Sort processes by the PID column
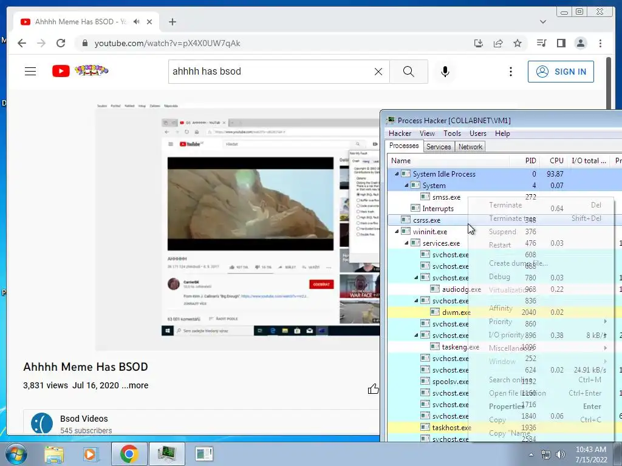The width and height of the screenshot is (622, 466). click(524, 160)
